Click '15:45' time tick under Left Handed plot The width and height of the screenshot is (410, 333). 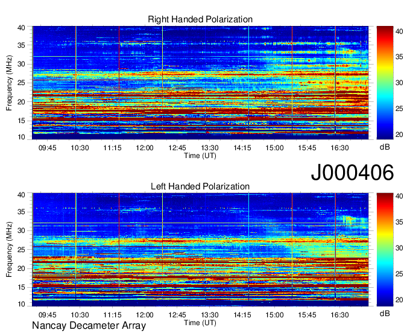(x=307, y=315)
